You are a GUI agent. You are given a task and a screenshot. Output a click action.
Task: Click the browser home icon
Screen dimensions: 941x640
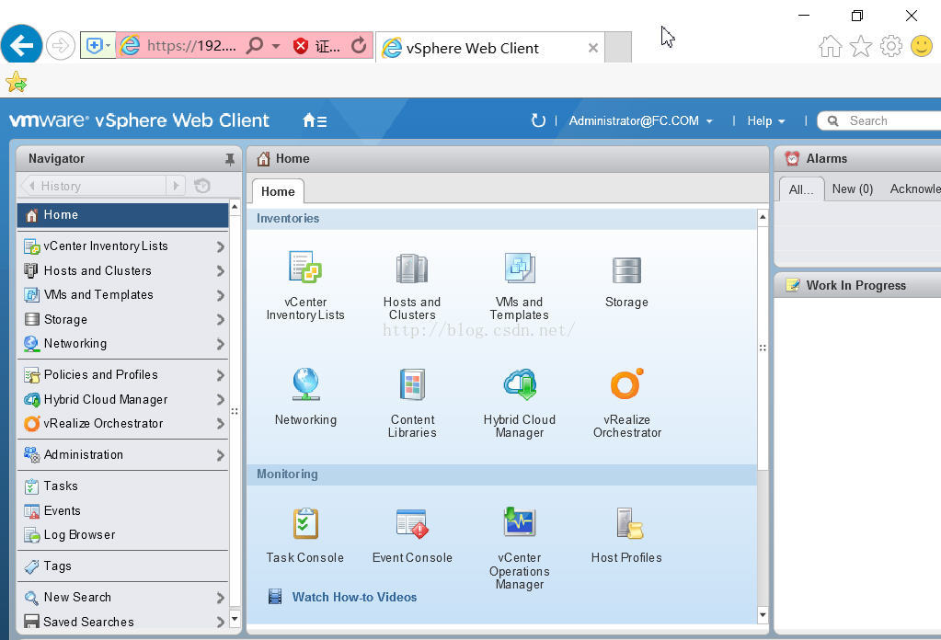click(x=831, y=46)
